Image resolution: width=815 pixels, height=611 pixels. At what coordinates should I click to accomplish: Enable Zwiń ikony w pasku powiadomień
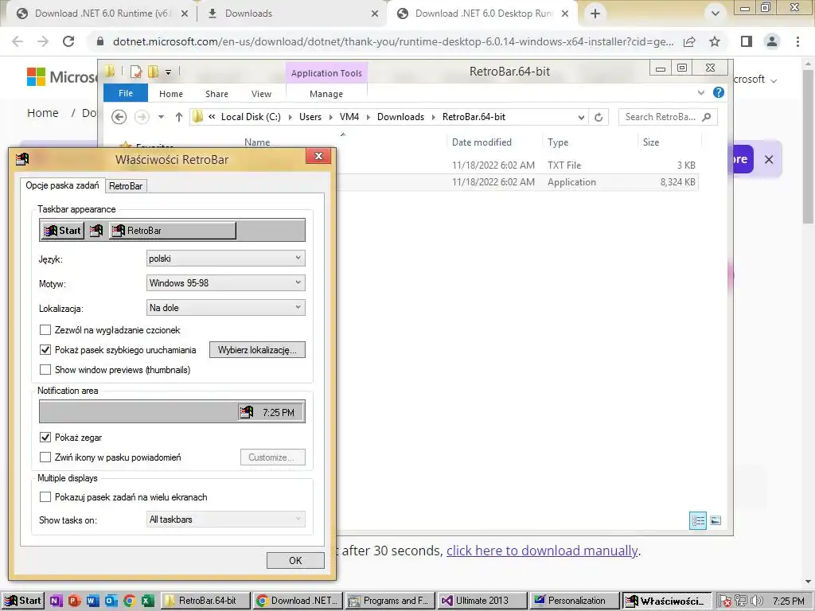click(45, 457)
